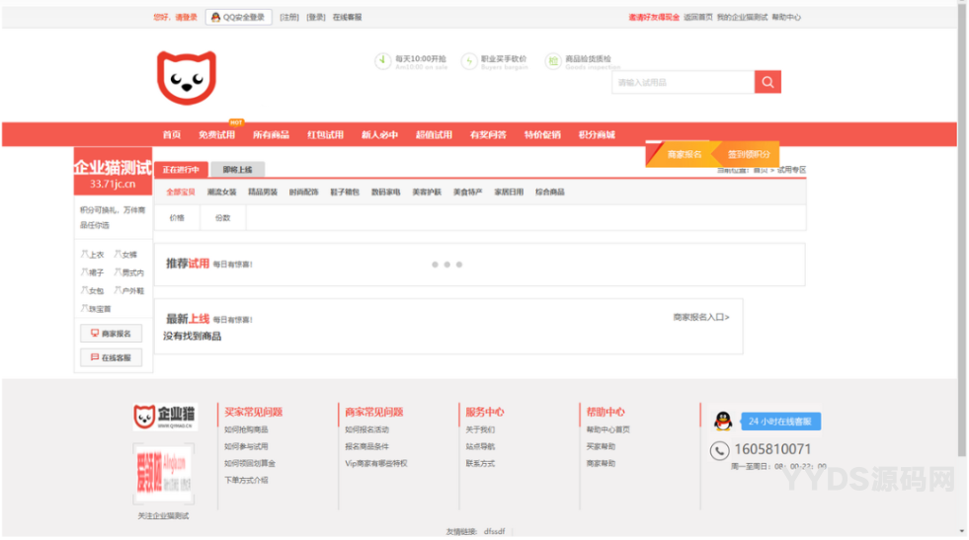Click the 帮助中心首页 footer link
Screen dimensions: 969x540
[608, 429]
